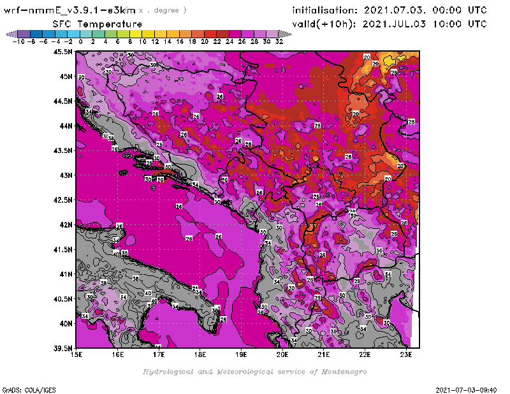
Task: Click the '32' legend scale value
Action: 279,41
